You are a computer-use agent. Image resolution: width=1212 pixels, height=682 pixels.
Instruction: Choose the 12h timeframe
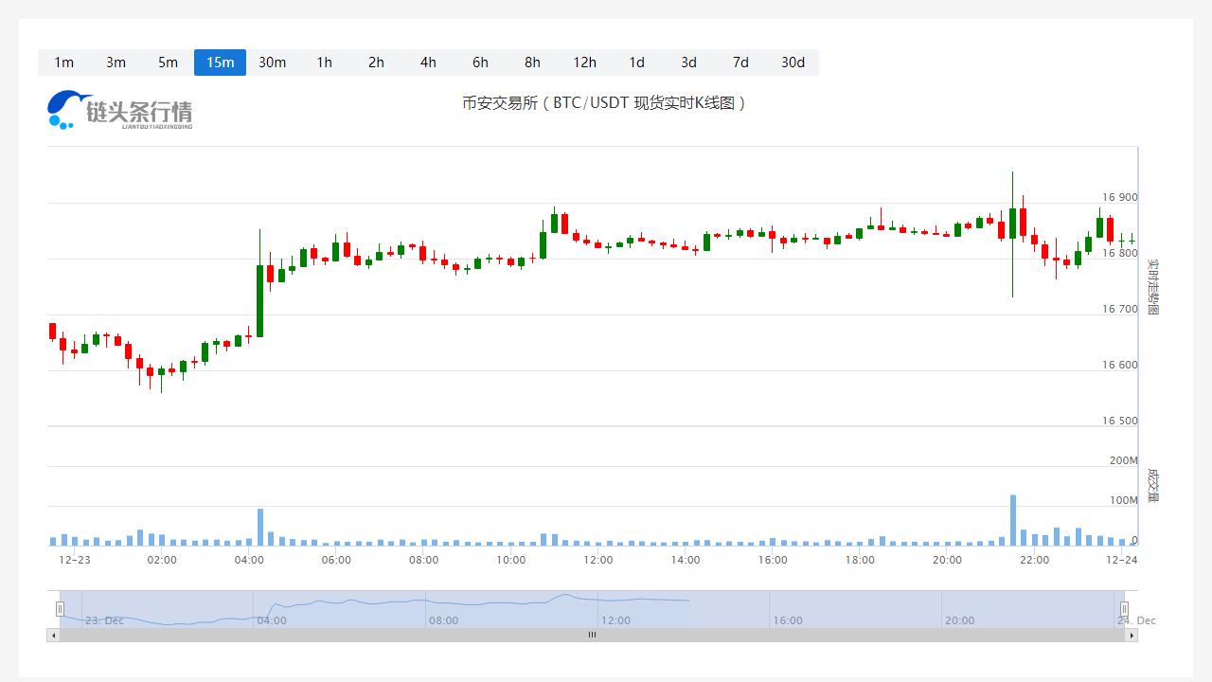tap(584, 63)
